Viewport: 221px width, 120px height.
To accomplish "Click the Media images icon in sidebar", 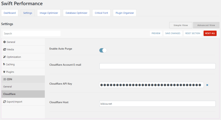I will pyautogui.click(x=5, y=49).
